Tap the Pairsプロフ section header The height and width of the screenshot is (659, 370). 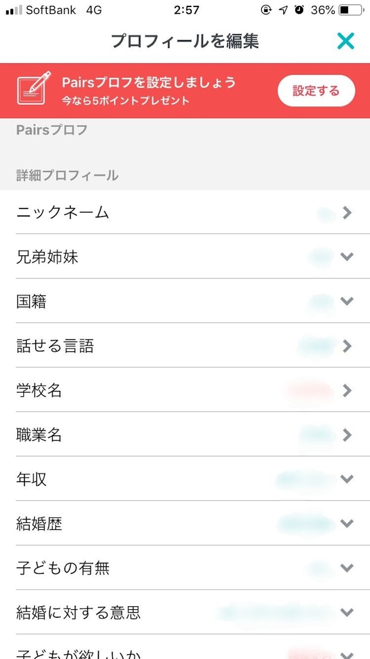51,131
